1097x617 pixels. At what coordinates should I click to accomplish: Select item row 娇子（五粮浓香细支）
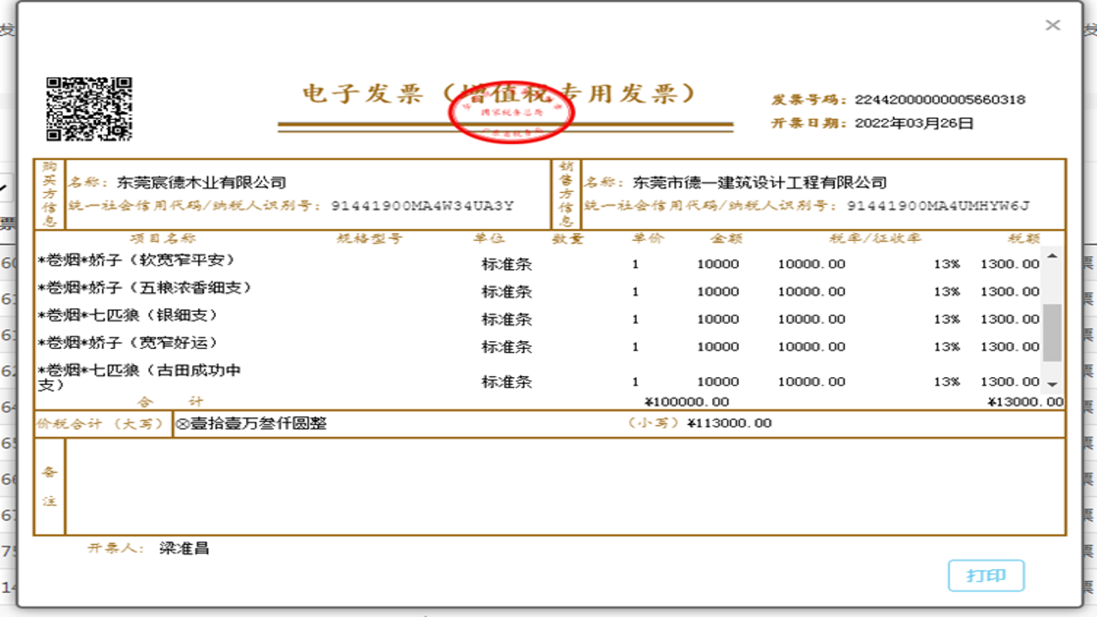538,291
